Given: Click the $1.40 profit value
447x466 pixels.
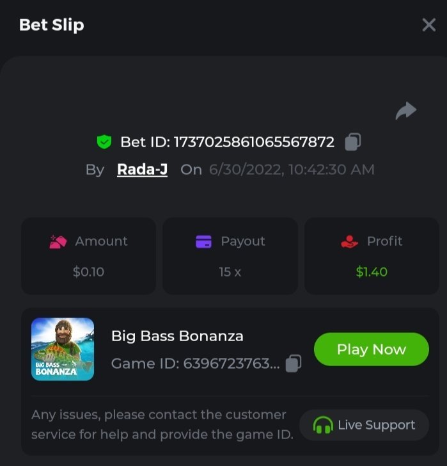Looking at the screenshot, I should tap(372, 272).
